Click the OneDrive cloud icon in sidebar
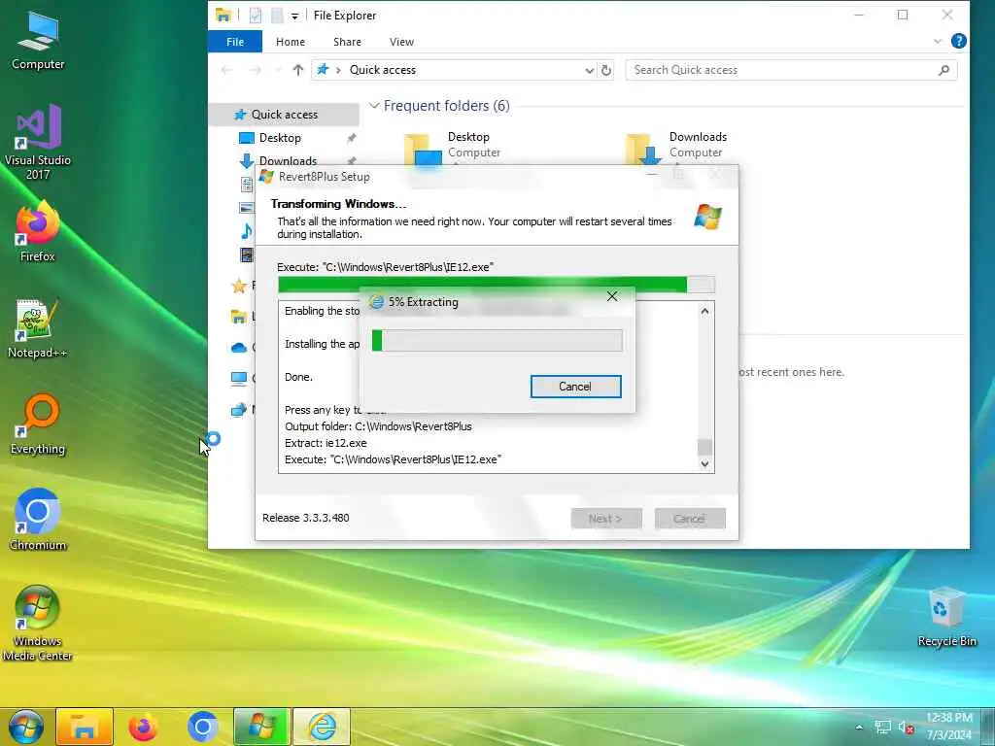The image size is (995, 746). pos(239,347)
